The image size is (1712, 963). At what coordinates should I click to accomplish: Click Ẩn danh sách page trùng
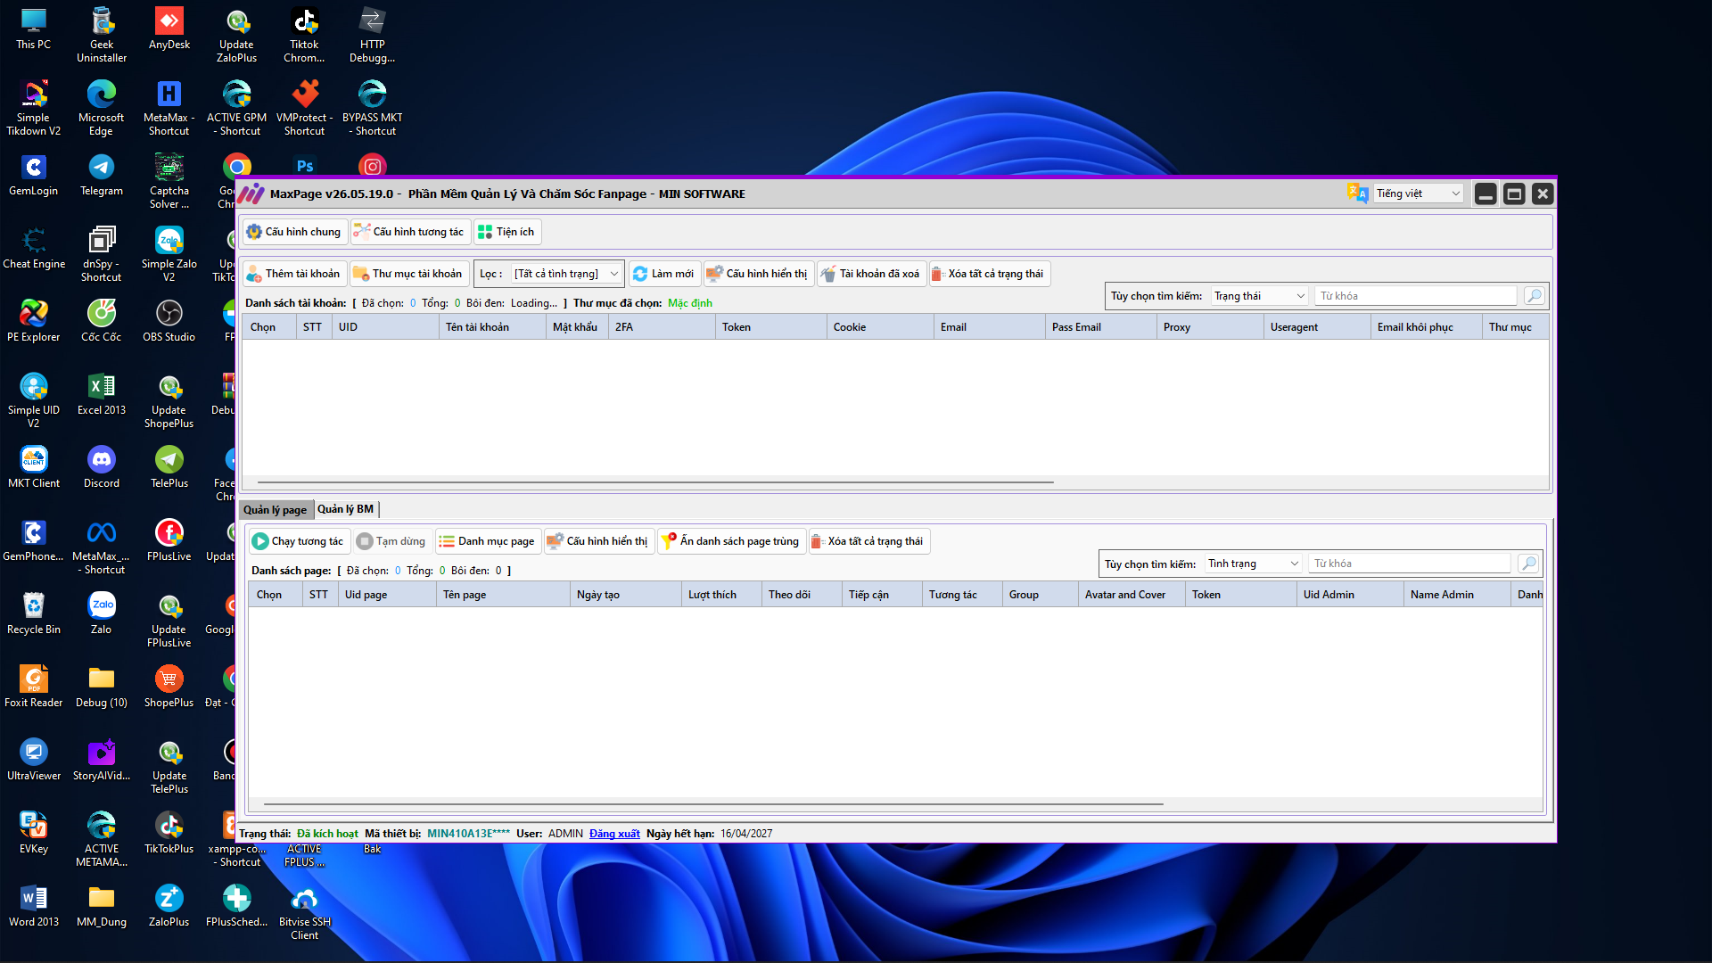click(x=731, y=541)
